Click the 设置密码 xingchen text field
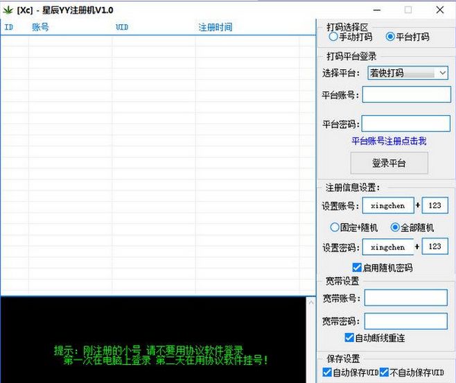The height and width of the screenshot is (383, 456). pos(388,247)
